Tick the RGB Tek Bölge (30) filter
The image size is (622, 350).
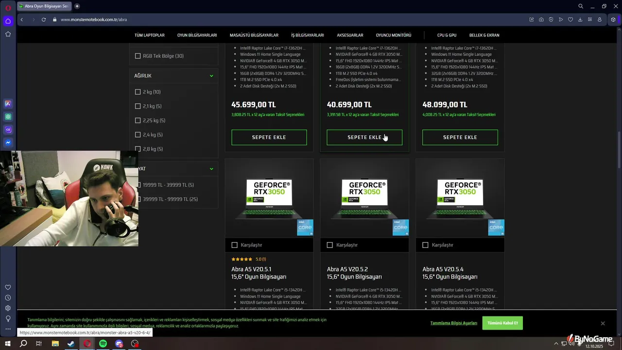138,56
